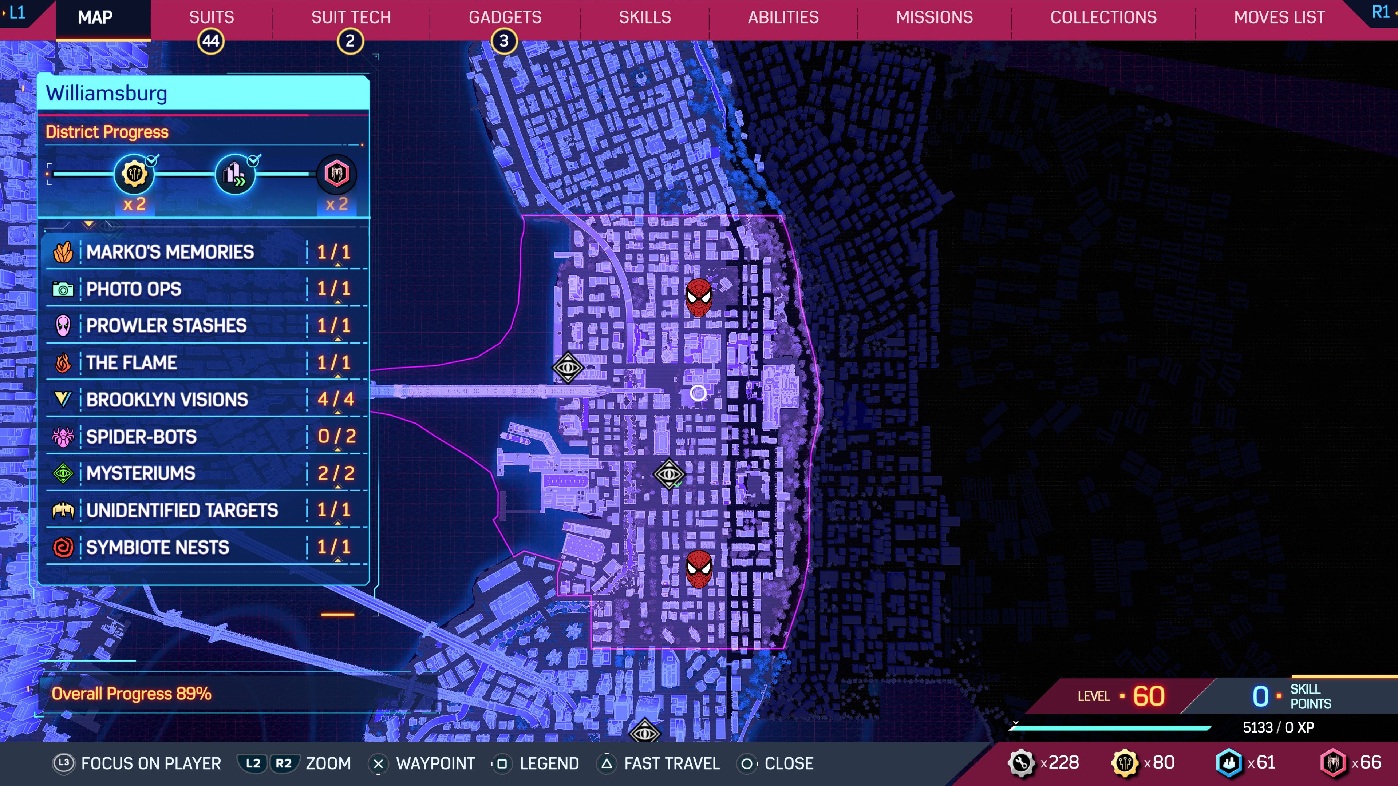Click the x228 tech parts icon

(1021, 763)
